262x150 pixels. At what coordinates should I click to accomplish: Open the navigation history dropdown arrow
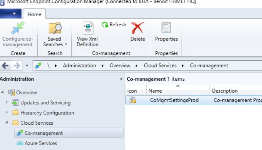tap(27, 66)
